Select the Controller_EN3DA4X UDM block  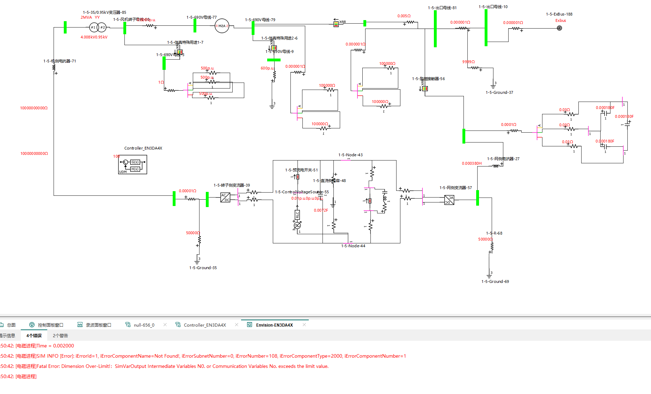pyautogui.click(x=133, y=165)
